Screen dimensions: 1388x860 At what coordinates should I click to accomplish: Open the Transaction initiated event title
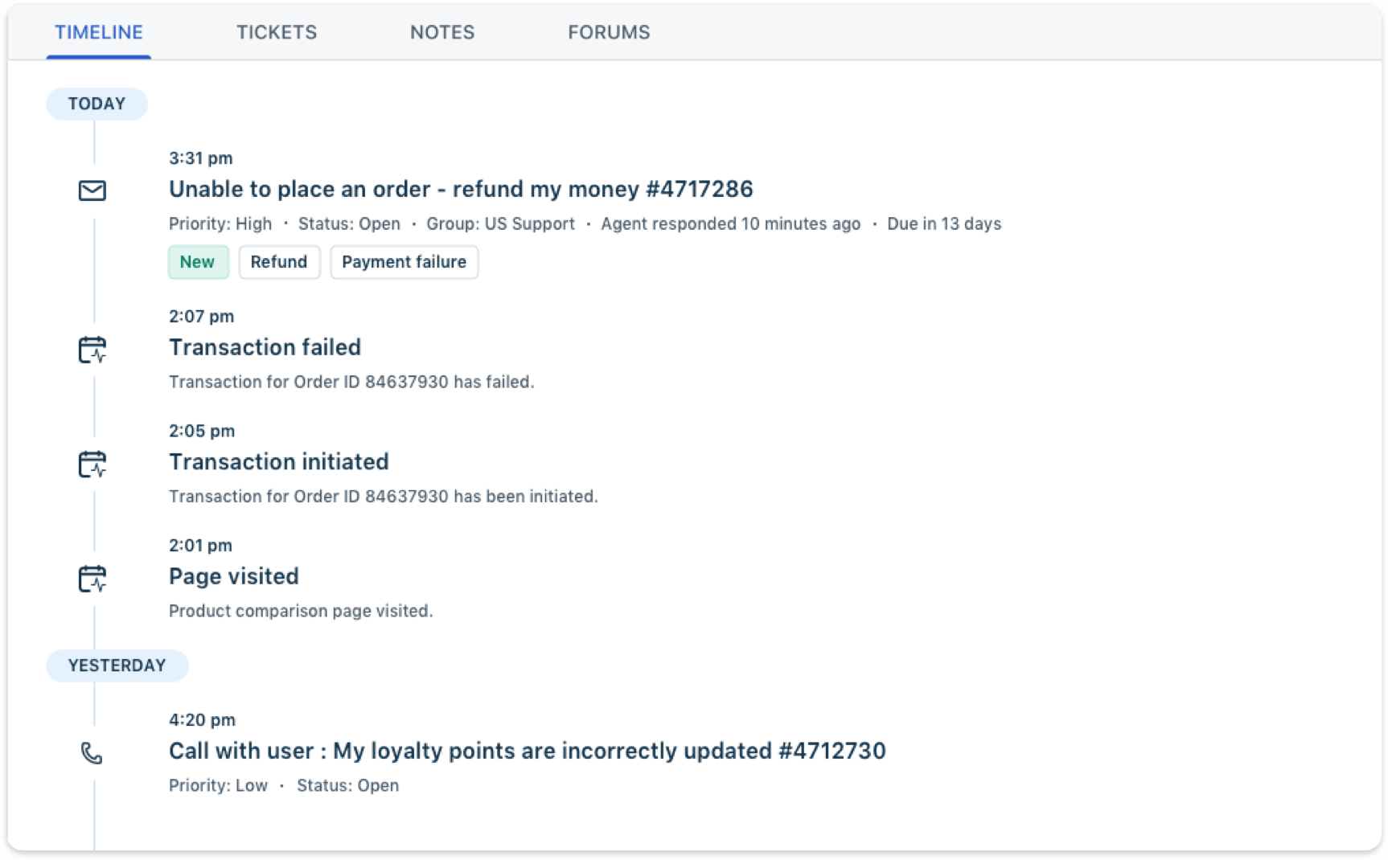[x=278, y=461]
